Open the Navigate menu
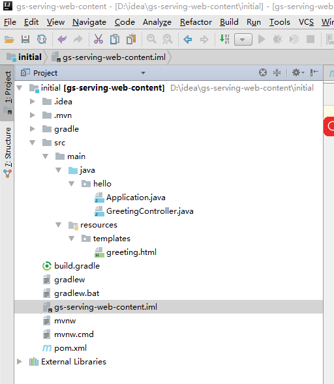Screen dimensions: 334x384 point(89,22)
